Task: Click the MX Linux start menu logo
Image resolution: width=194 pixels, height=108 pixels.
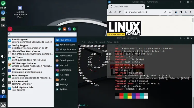Action: coord(3,105)
